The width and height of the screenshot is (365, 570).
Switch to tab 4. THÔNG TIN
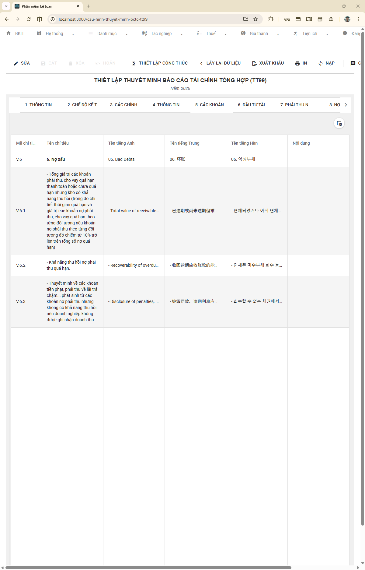point(169,105)
